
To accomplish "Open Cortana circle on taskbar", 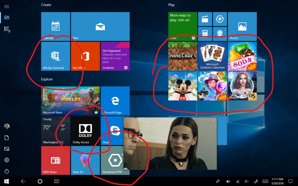I will (x=40, y=181).
